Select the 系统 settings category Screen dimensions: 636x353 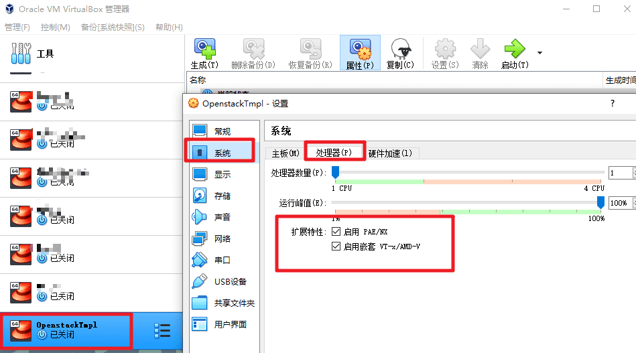224,153
